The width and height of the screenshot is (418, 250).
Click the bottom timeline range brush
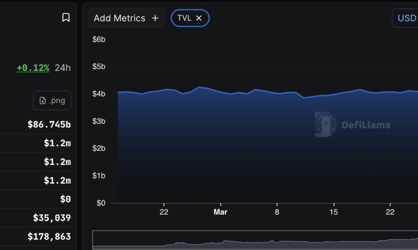click(255, 241)
